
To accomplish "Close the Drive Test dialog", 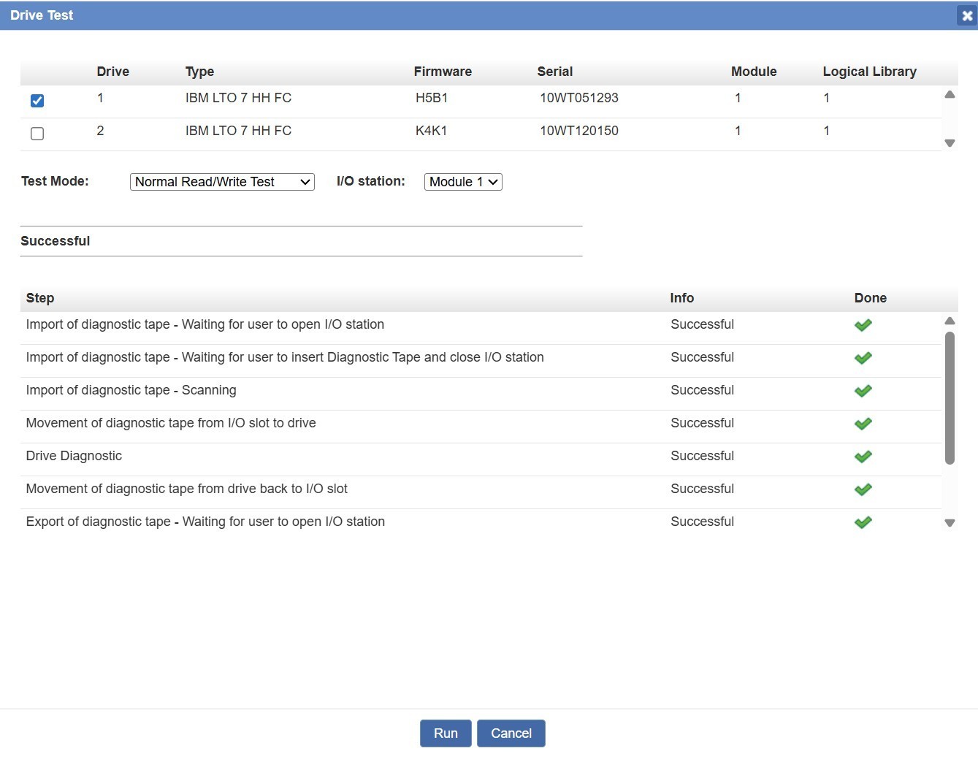I will pyautogui.click(x=966, y=15).
